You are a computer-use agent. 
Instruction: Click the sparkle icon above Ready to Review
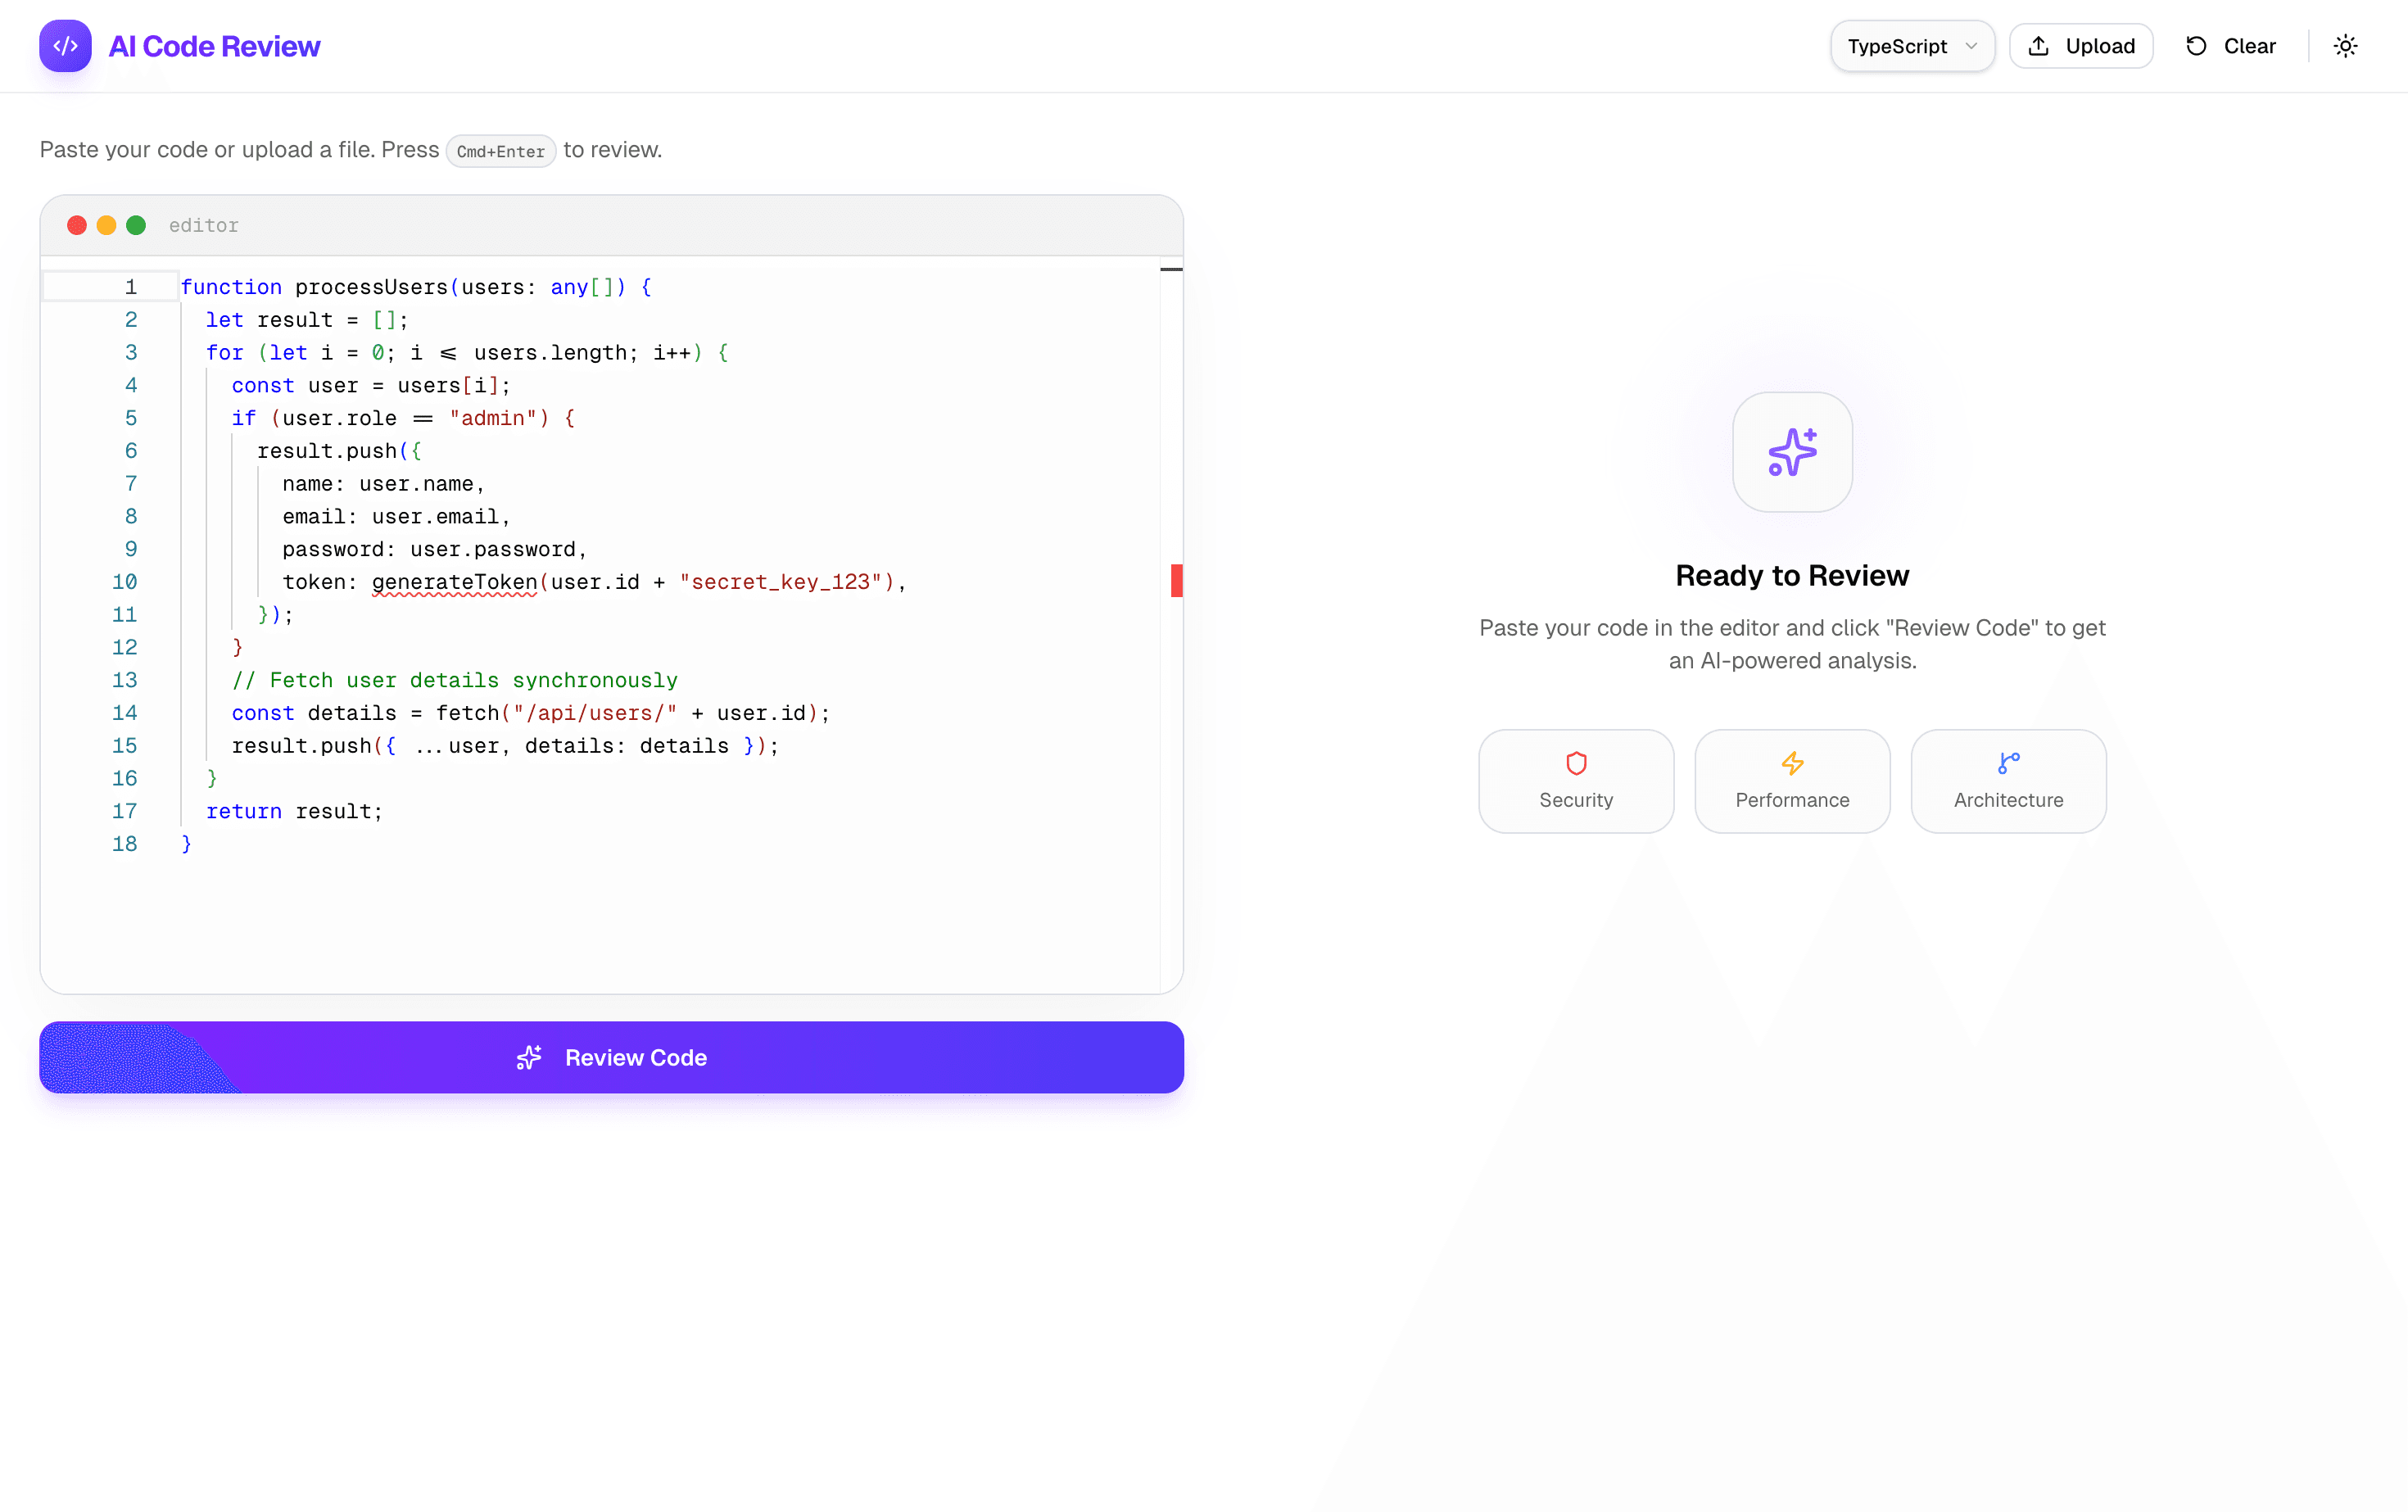click(1792, 452)
